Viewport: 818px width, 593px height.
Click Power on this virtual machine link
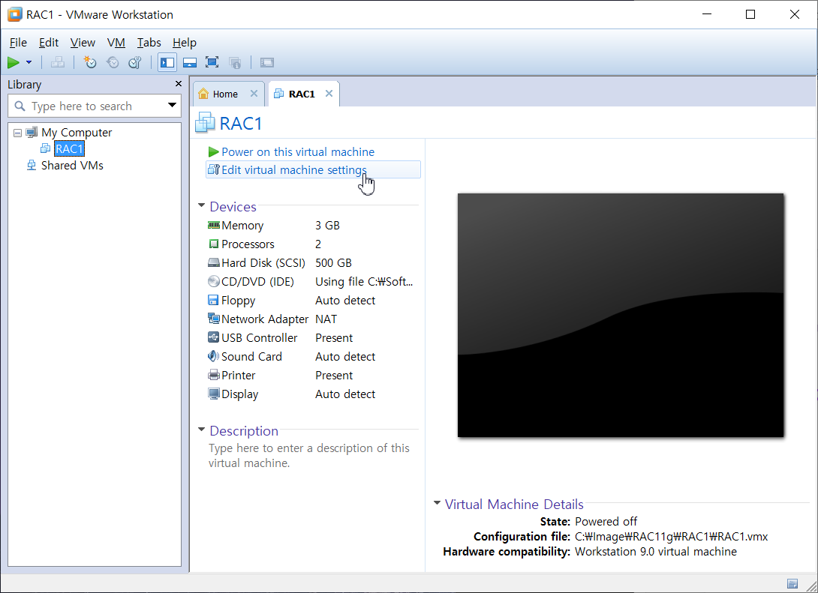(298, 152)
